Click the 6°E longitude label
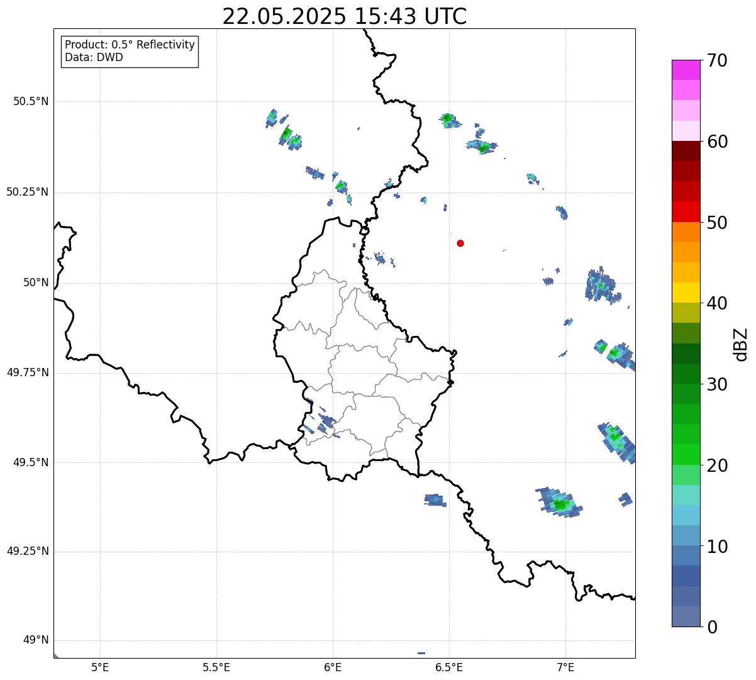 (333, 667)
